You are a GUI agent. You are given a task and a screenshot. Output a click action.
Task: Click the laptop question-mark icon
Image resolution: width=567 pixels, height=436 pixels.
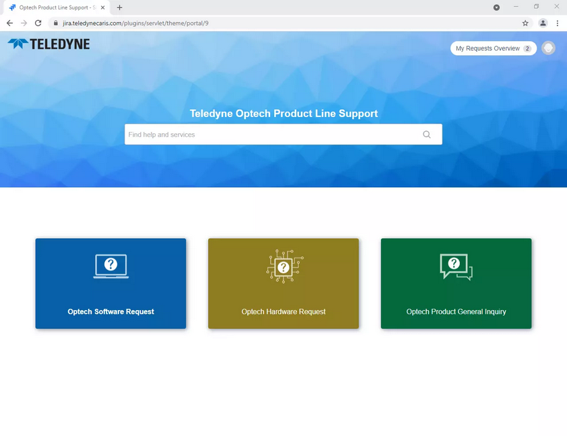click(x=110, y=266)
